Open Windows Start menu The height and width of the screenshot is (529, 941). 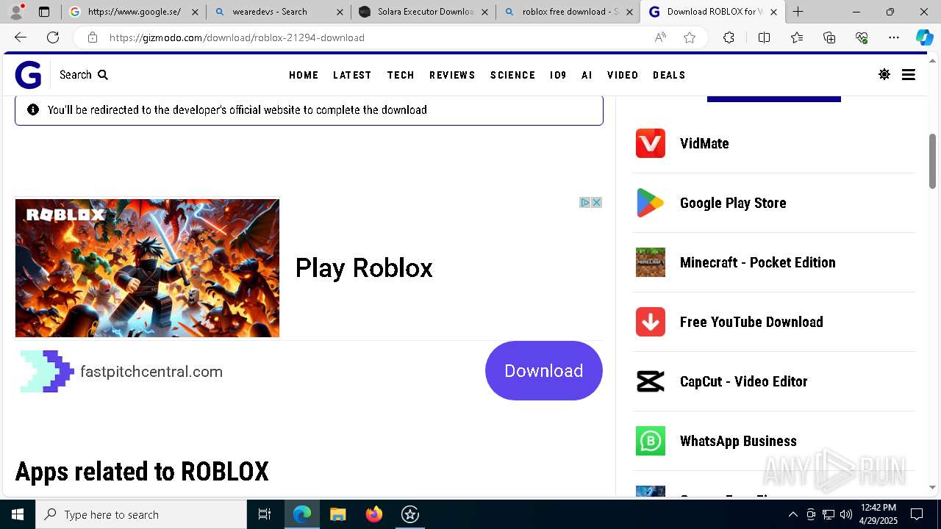pyautogui.click(x=18, y=514)
